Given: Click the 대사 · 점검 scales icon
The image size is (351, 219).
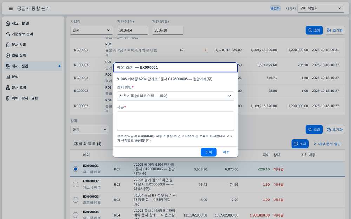Looking at the screenshot, I should click(8, 66).
